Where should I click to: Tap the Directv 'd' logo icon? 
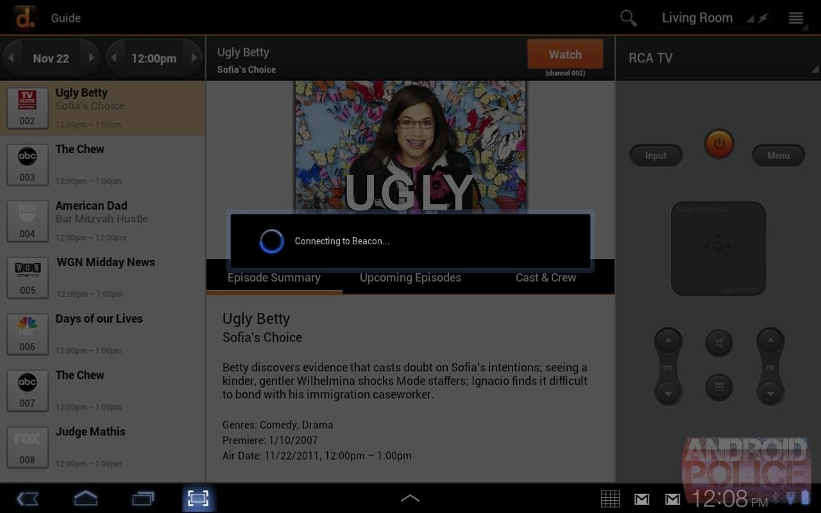(x=24, y=17)
